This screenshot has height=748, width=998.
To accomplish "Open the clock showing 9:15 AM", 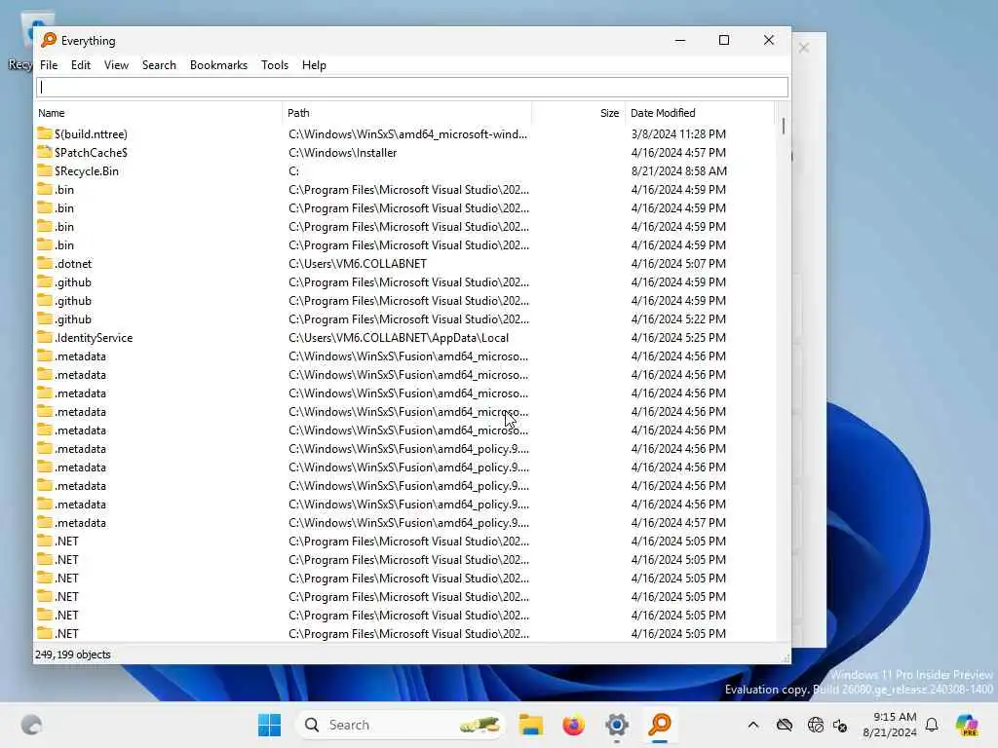I will [890, 725].
